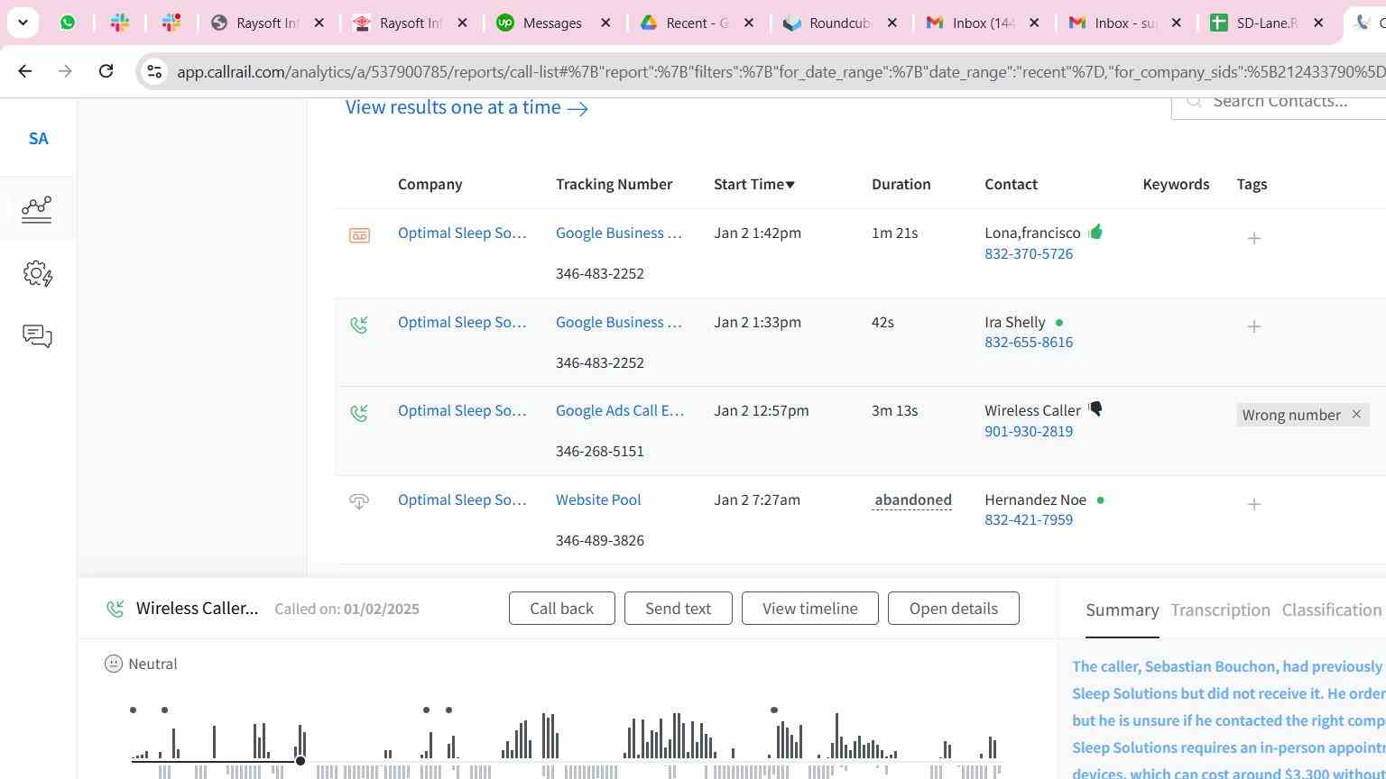Open Google Business tracking number in 1:33pm row
Screen dimensions: 1386x779
click(619, 322)
